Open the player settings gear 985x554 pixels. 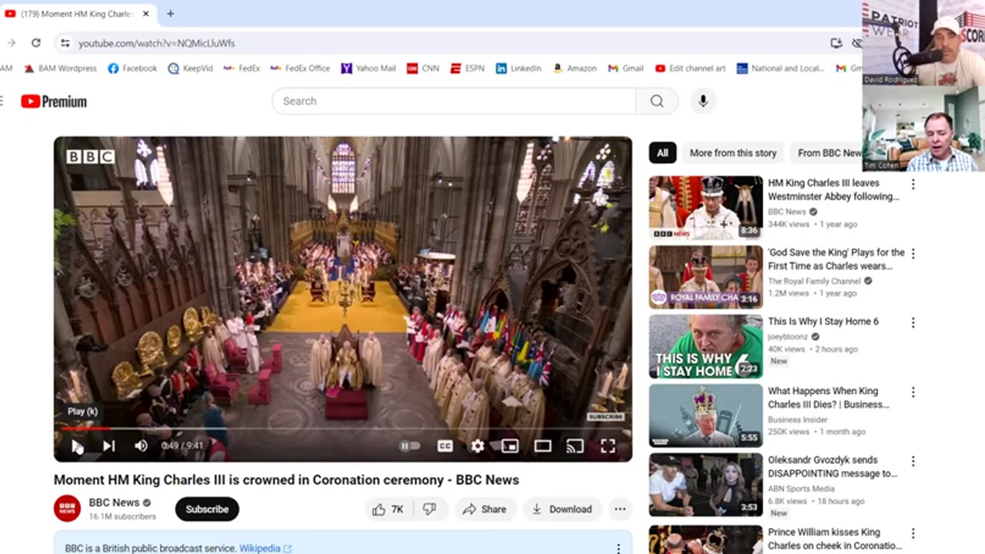pyautogui.click(x=478, y=446)
